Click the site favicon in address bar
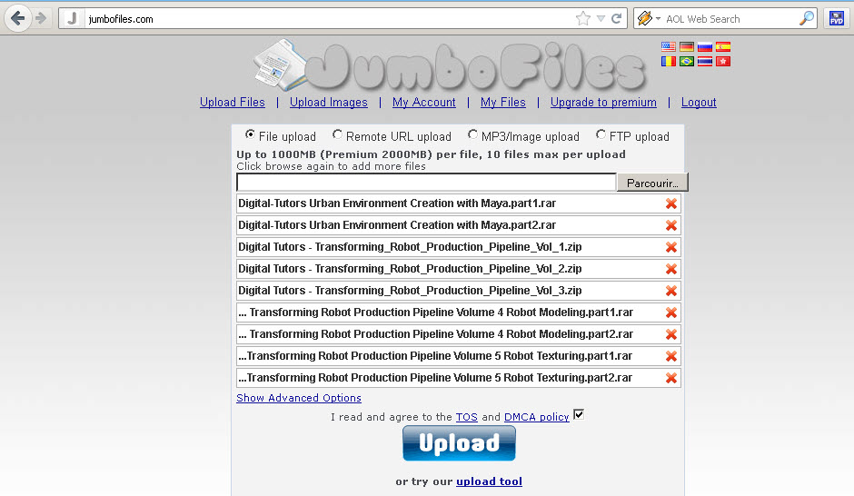 (x=73, y=18)
